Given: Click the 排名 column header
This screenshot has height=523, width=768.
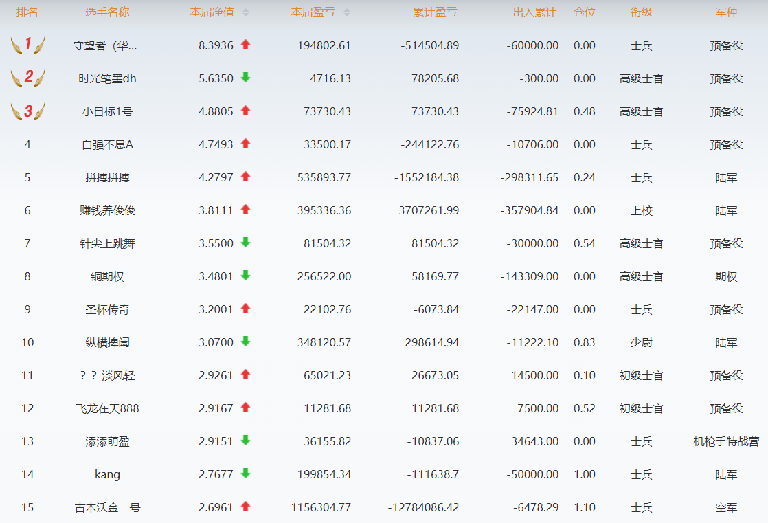Looking at the screenshot, I should click(27, 12).
